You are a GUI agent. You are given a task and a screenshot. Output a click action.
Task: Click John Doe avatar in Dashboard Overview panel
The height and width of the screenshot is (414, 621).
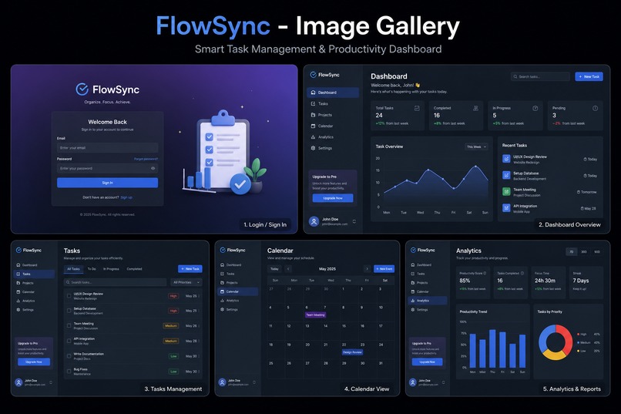coord(314,221)
